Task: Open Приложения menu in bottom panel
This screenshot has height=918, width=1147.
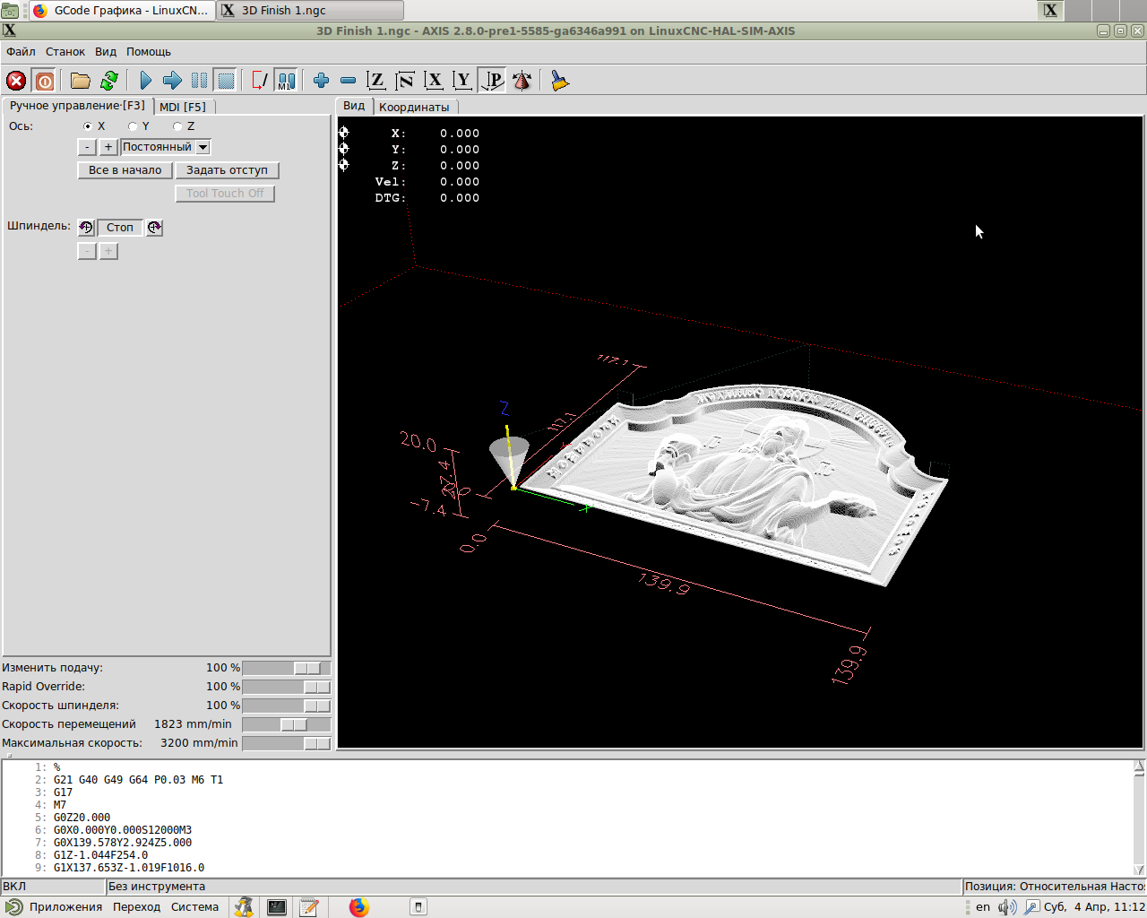Action: click(x=56, y=907)
